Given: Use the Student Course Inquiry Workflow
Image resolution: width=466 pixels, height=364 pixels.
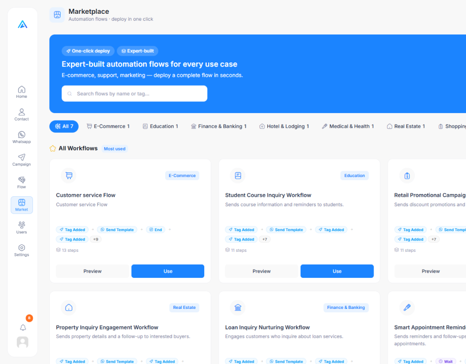Looking at the screenshot, I should 337,271.
